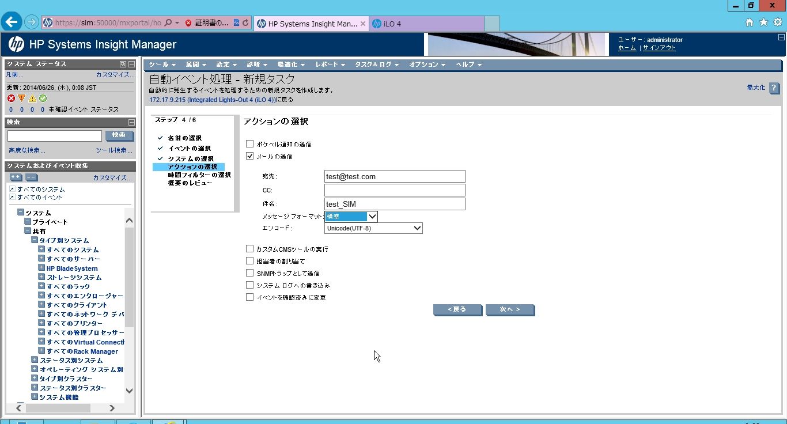Enable ポケベル通知の送信 checkbox
Viewport: 787px width, 424px height.
(249, 144)
